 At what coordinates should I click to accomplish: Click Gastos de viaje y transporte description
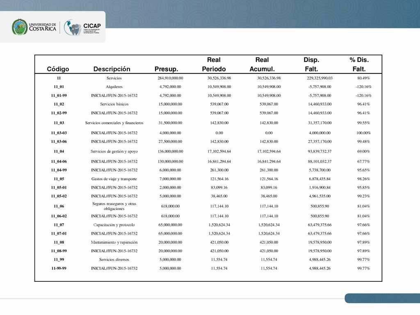(114, 179)
